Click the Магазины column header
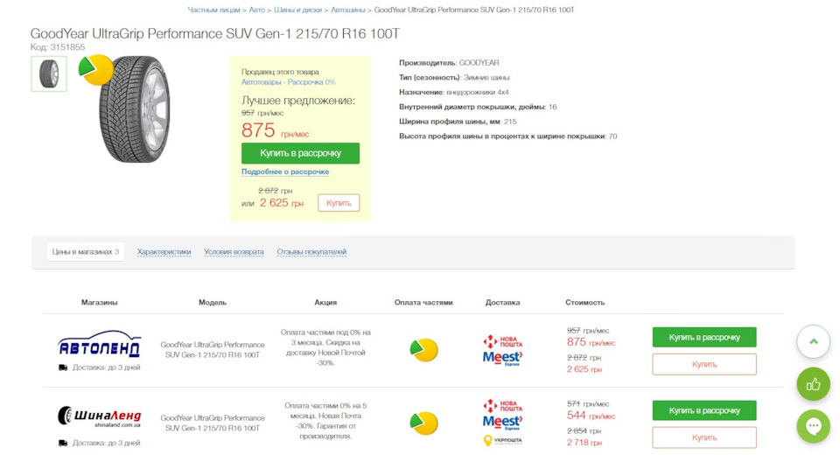 tap(99, 302)
